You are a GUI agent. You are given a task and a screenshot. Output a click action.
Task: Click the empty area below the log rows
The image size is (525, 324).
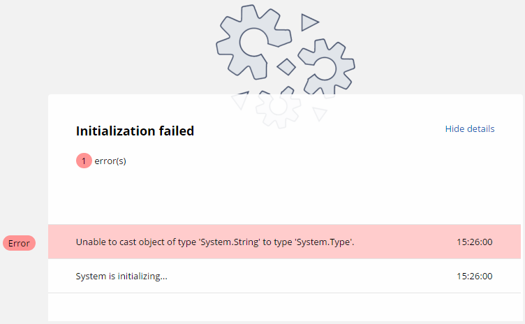[x=284, y=307]
